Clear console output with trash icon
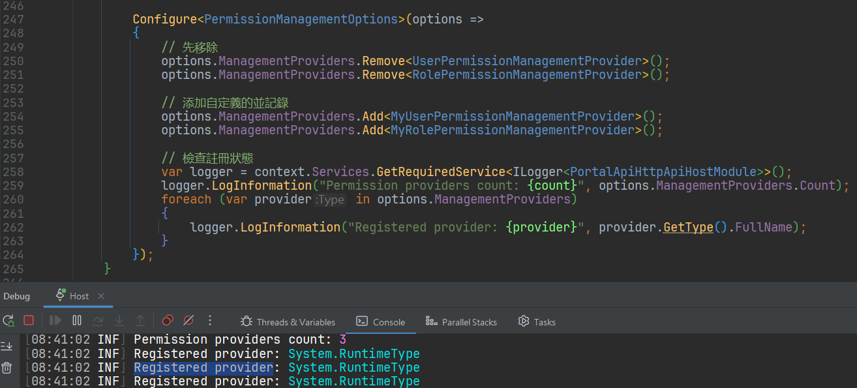 tap(7, 368)
